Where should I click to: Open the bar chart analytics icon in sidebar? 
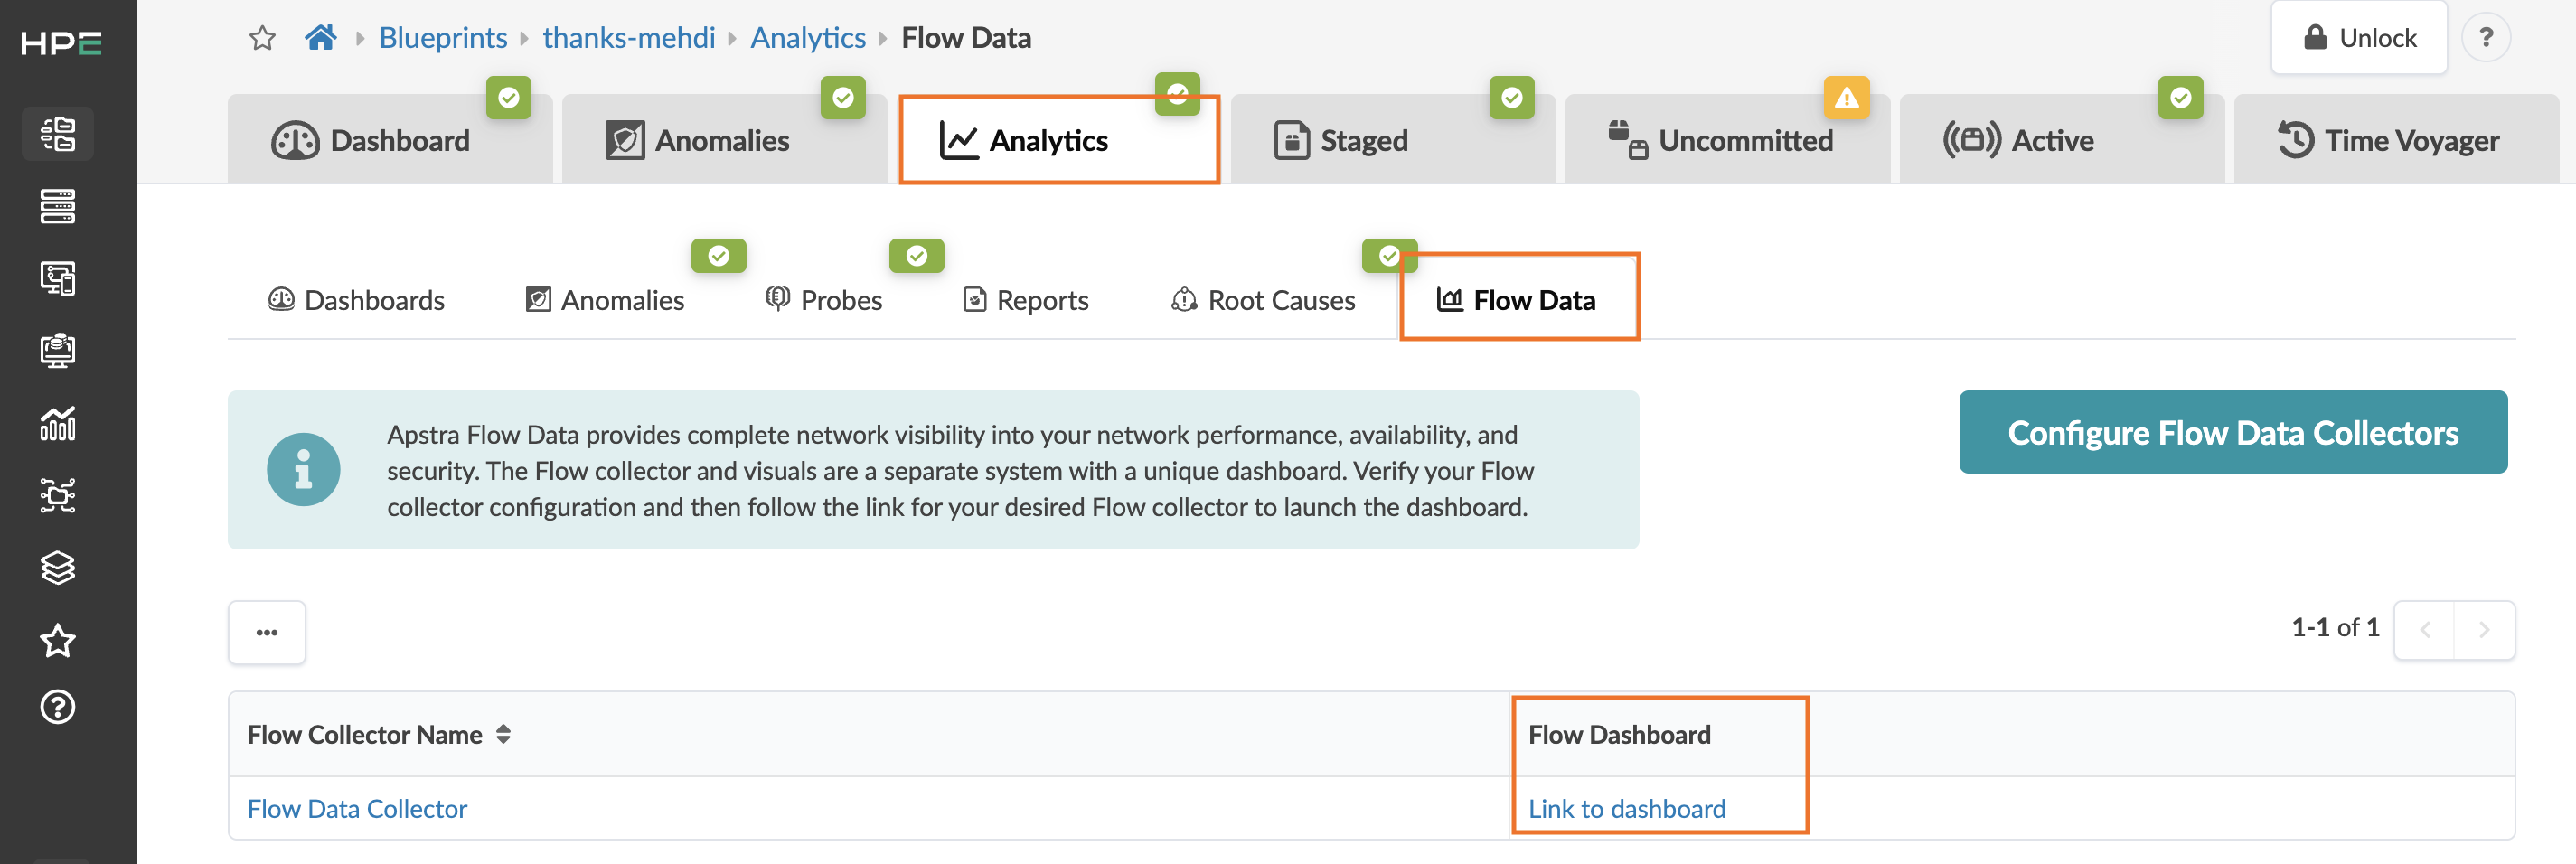(x=58, y=423)
